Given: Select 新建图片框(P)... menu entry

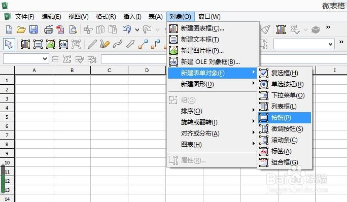Looking at the screenshot, I should (x=214, y=51).
